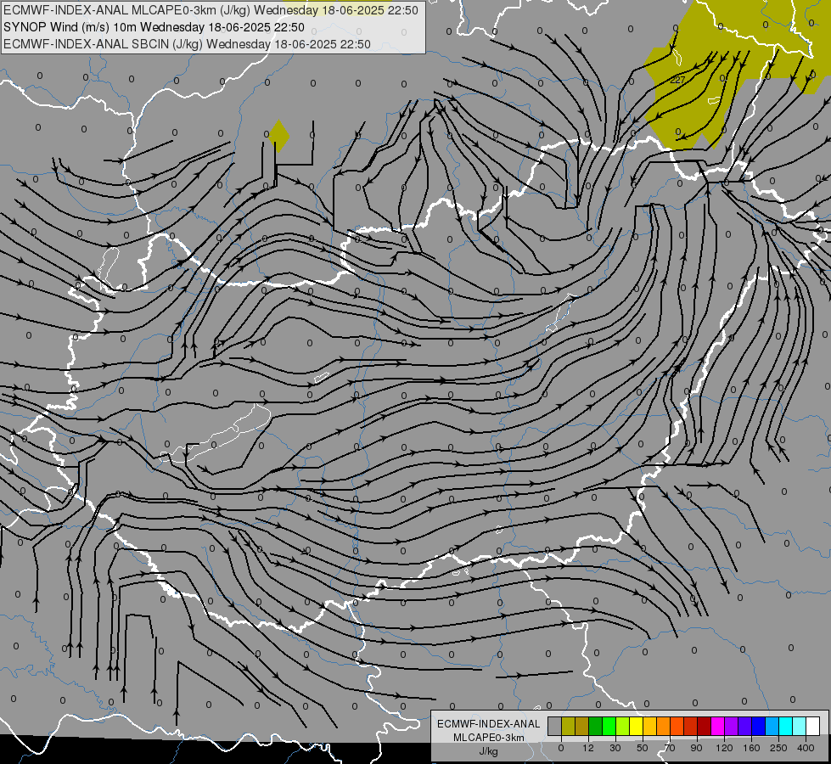Click the purple legend swatch after 120
The height and width of the screenshot is (764, 831).
tap(732, 726)
